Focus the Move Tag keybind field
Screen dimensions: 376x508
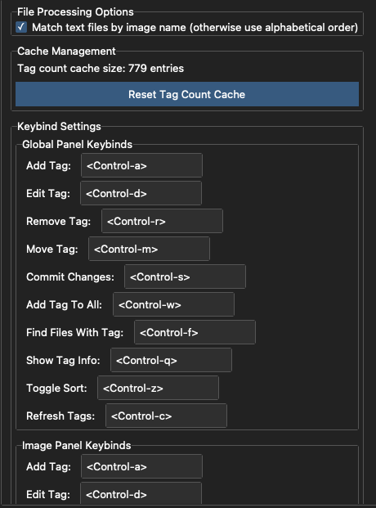(x=150, y=250)
